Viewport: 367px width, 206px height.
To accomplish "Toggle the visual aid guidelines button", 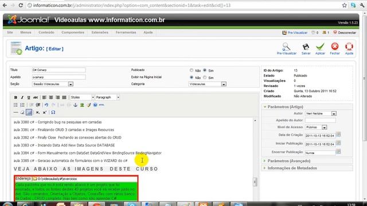I will coord(29,112).
